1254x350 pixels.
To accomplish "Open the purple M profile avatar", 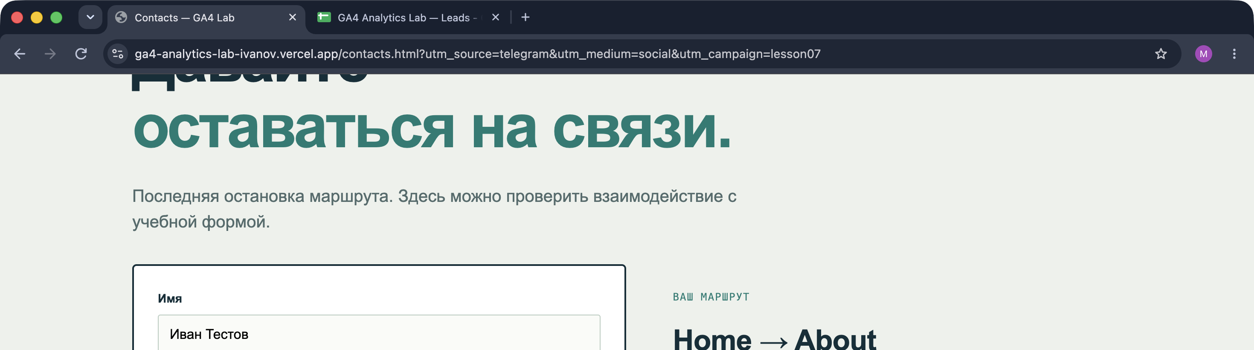I will 1203,54.
